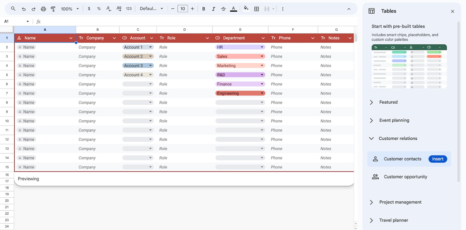Open the font family dropdown
The image size is (466, 230).
coord(151,9)
